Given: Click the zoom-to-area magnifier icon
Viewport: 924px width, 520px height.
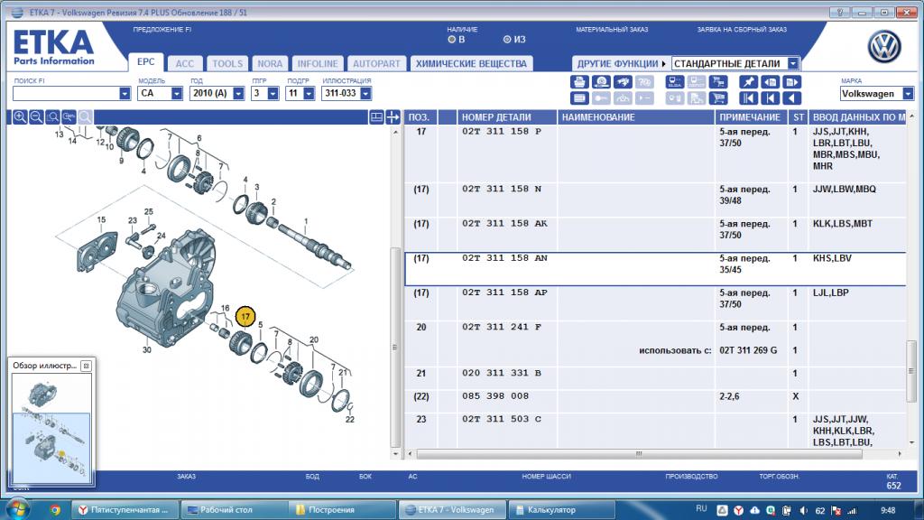Looking at the screenshot, I should coord(52,116).
